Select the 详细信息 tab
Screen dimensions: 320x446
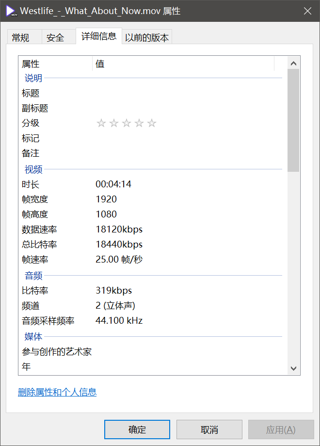point(99,36)
